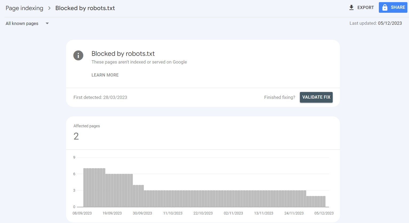This screenshot has height=223, width=409.
Task: Click the 19/09/2023 axis date label
Action: [x=112, y=213]
